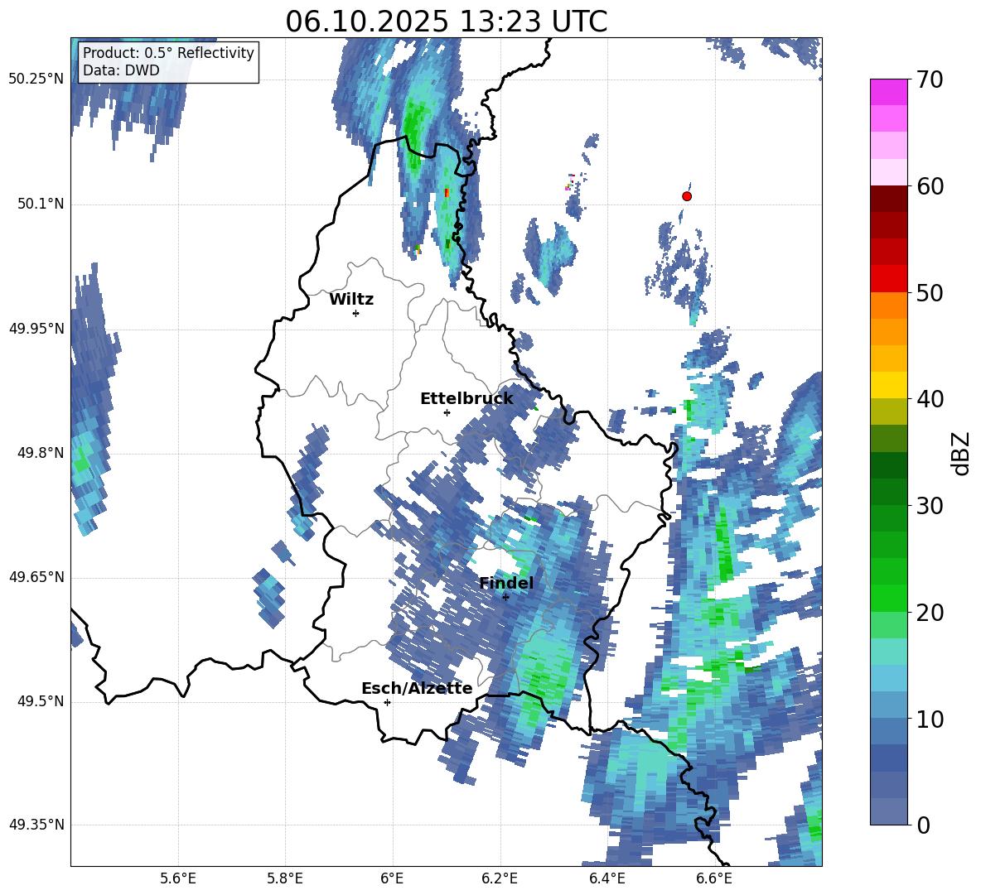Click the 70 tick on the colorbar

point(930,79)
